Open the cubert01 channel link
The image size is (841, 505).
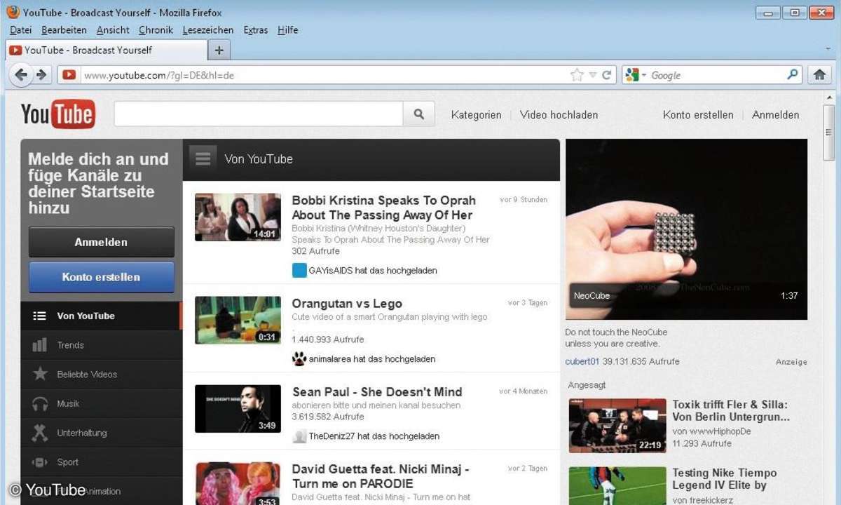click(x=582, y=362)
